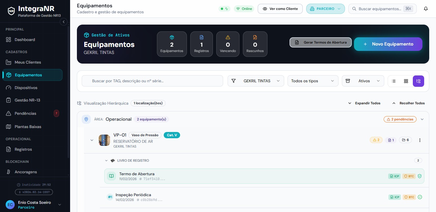
Task: Click the Rascunhos stat card
Action: point(255,44)
